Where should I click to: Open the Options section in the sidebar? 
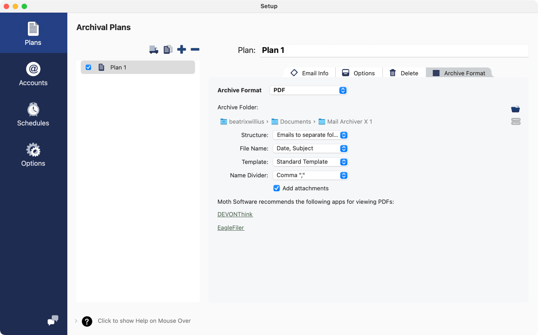[x=33, y=154]
